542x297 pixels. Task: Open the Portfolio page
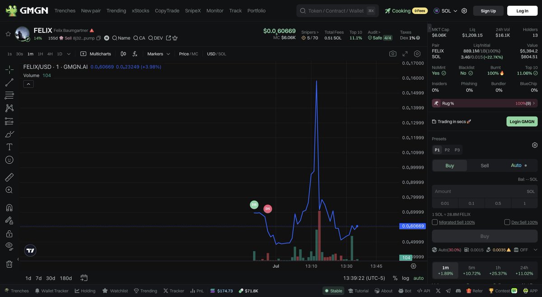click(x=257, y=11)
